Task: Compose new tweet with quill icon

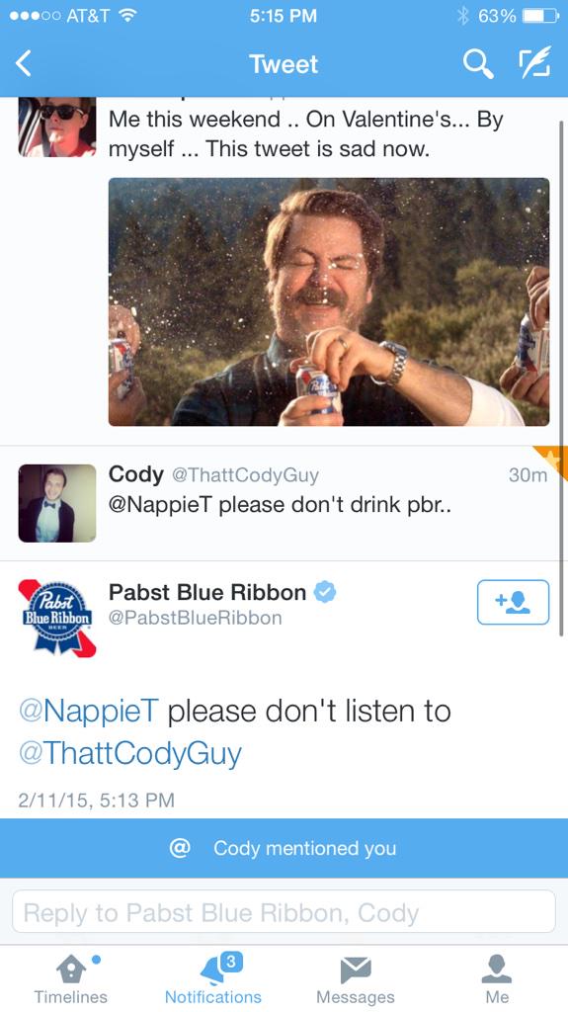Action: pos(535,62)
